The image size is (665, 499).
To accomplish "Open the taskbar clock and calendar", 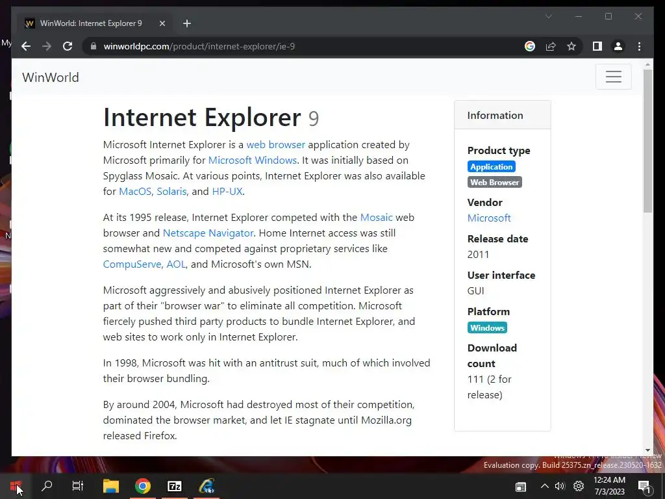I will tap(609, 486).
